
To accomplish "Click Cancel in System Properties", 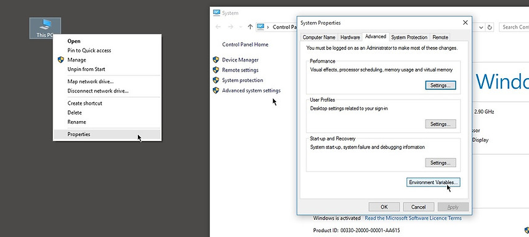I will 418,207.
